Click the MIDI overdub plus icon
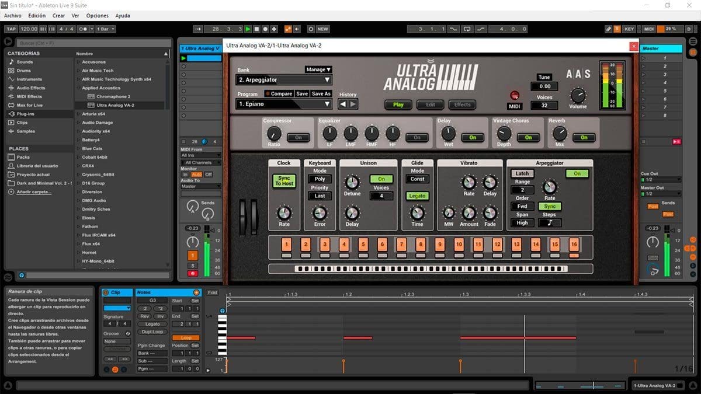The image size is (701, 394). coord(274,29)
